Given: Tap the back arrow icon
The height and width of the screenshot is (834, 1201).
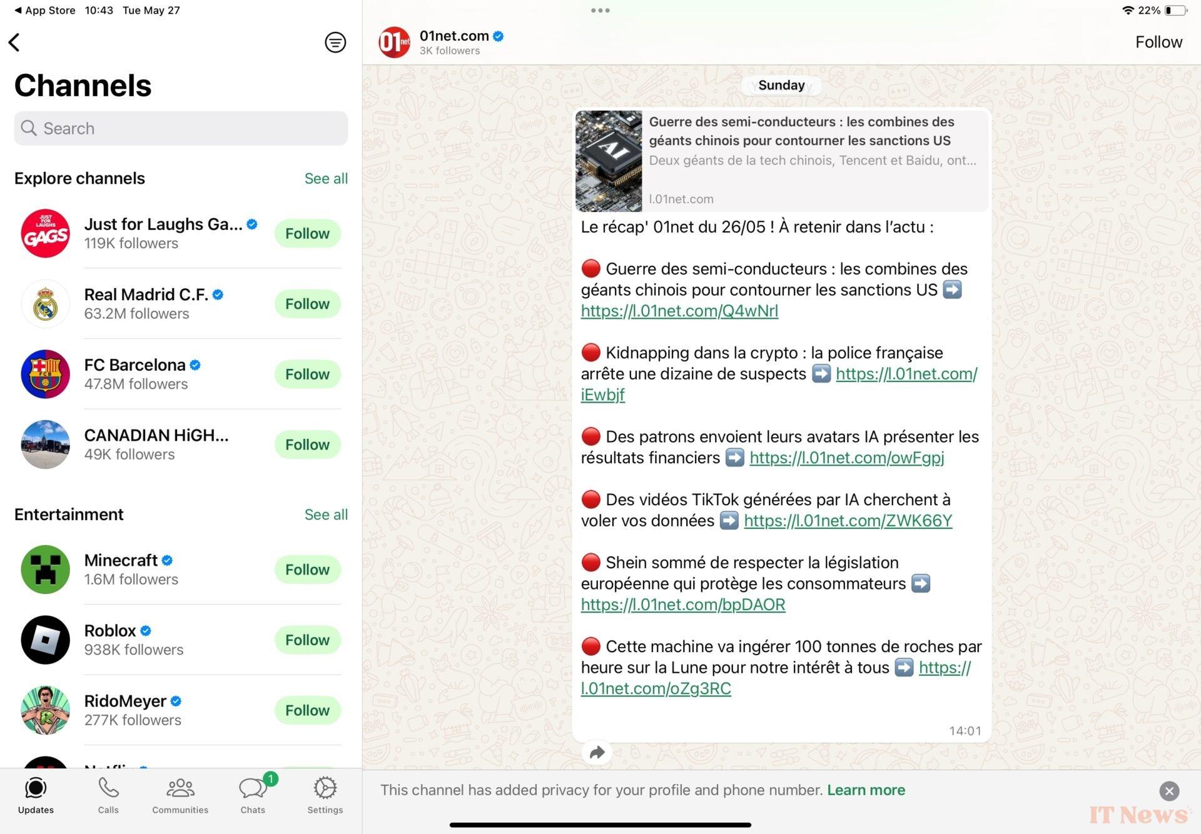Looking at the screenshot, I should [x=14, y=43].
